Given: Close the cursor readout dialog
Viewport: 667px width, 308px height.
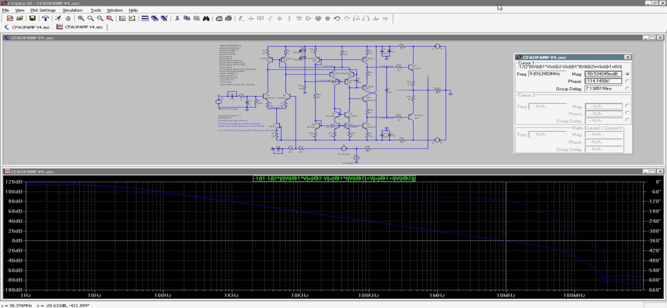Looking at the screenshot, I should coord(628,57).
